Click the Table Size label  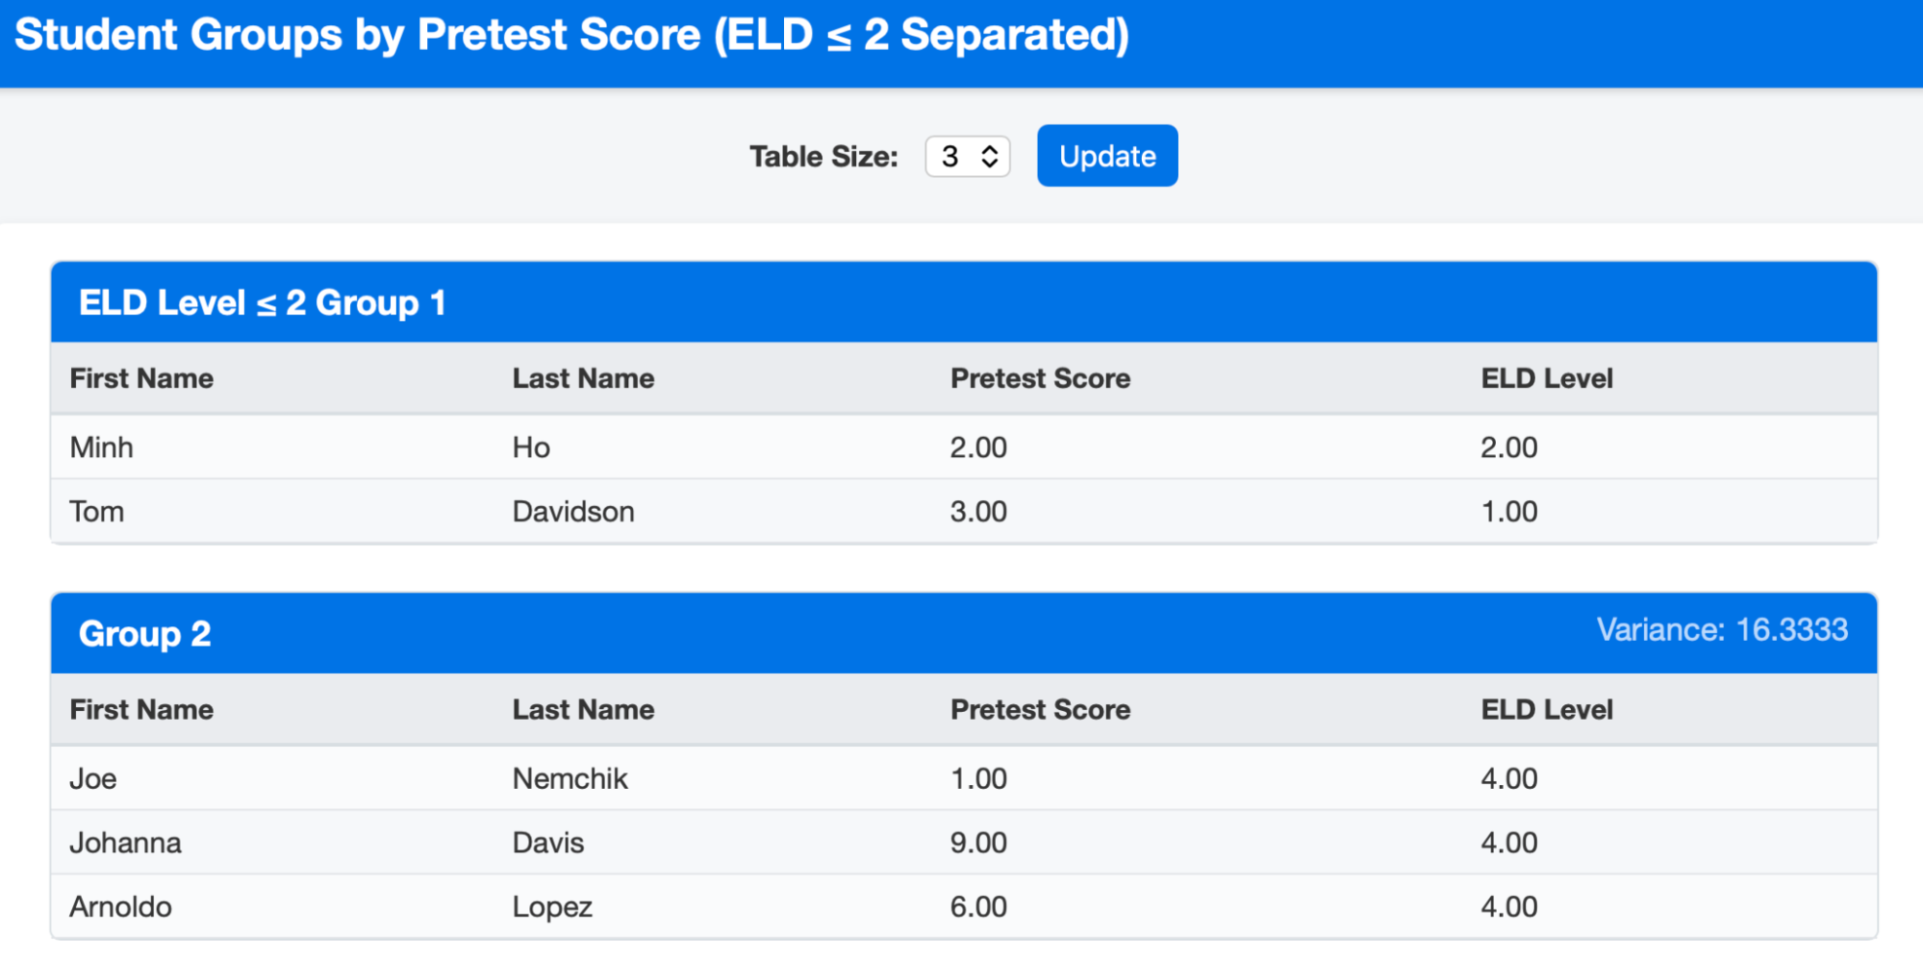click(823, 157)
